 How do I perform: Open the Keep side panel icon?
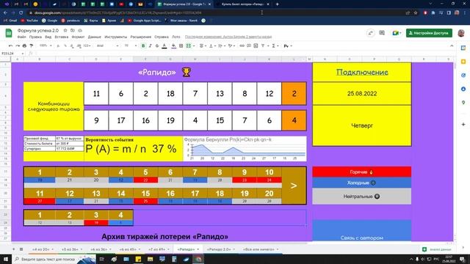click(x=463, y=62)
